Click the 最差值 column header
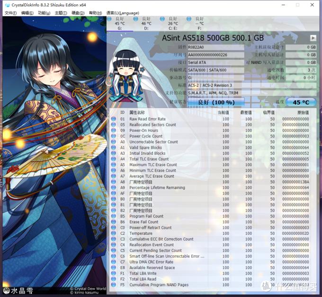The image size is (322, 297). click(246, 112)
